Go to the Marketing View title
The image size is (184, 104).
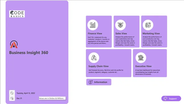point(151,33)
